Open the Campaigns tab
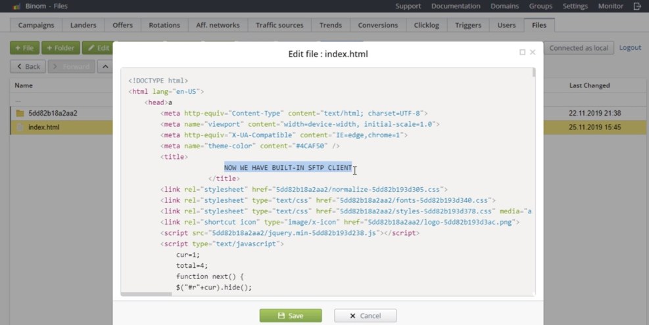 coord(36,26)
